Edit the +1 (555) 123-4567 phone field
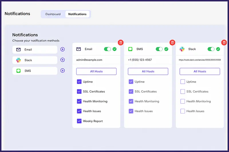This screenshot has width=229, height=152. [x=148, y=60]
